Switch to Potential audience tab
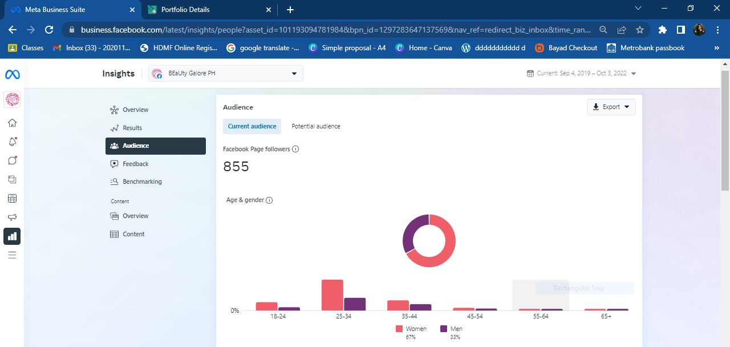 click(316, 126)
